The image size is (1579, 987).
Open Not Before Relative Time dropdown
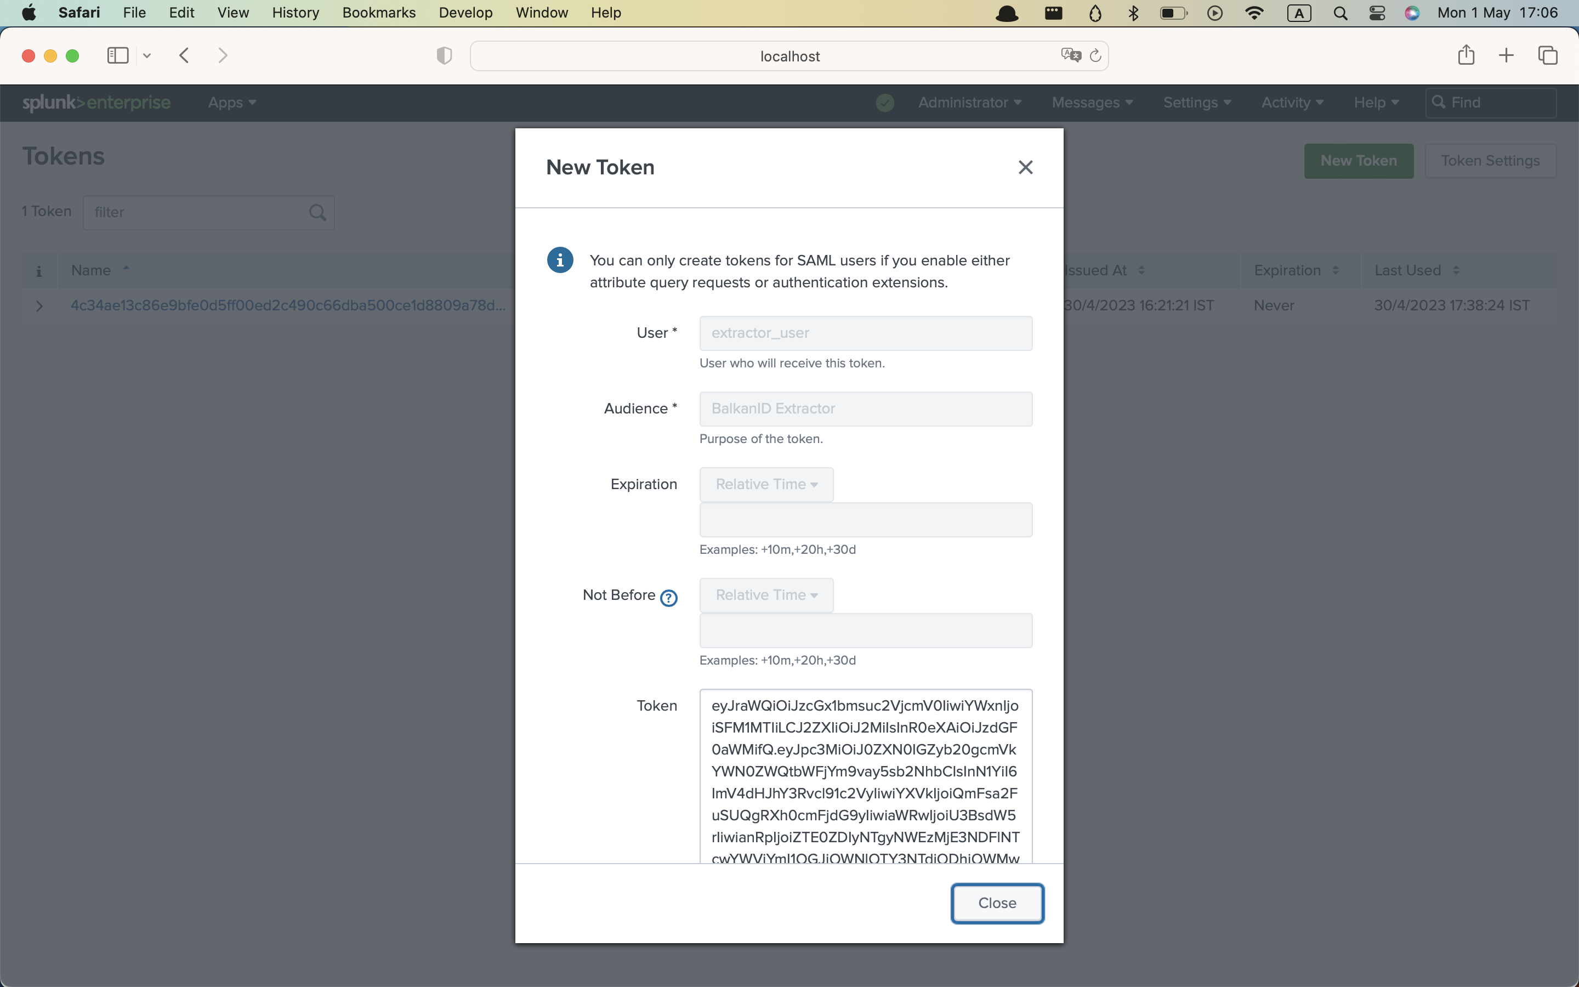coord(766,595)
